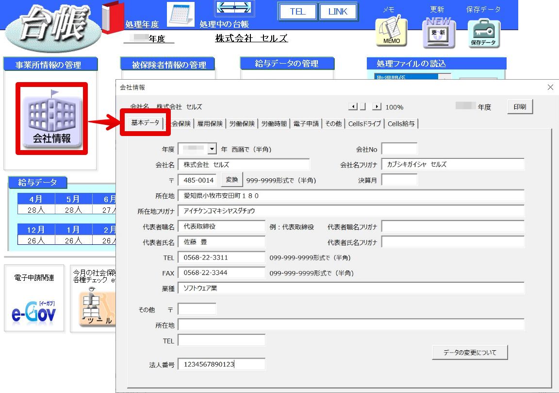Click the 事業所情報の管理 header
The height and width of the screenshot is (393, 559).
point(50,65)
